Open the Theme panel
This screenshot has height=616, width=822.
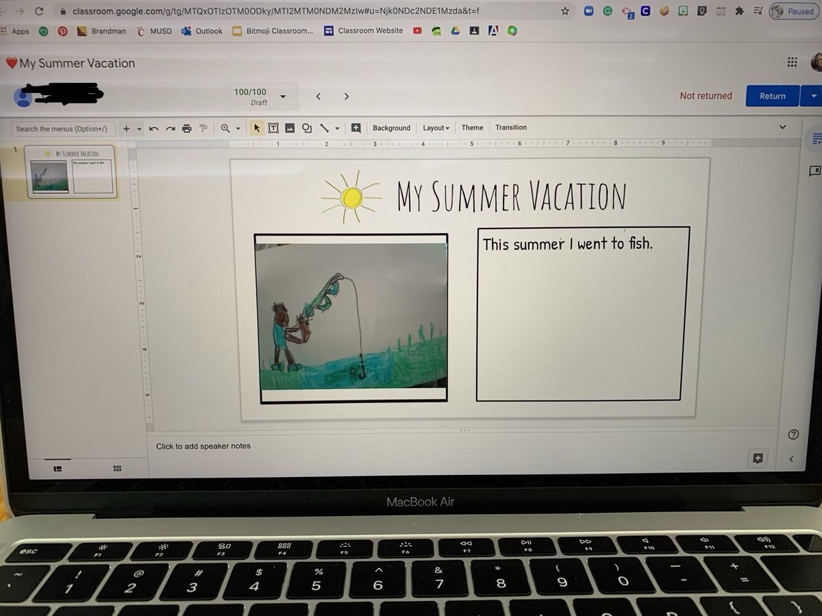[x=472, y=128]
